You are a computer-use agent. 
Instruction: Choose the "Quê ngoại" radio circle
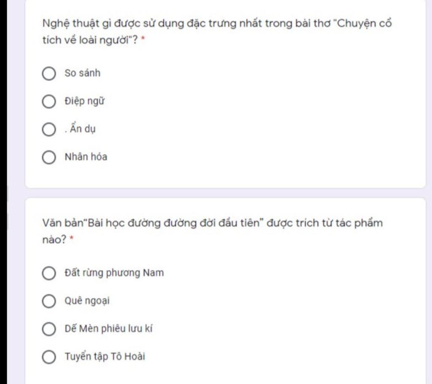point(49,302)
